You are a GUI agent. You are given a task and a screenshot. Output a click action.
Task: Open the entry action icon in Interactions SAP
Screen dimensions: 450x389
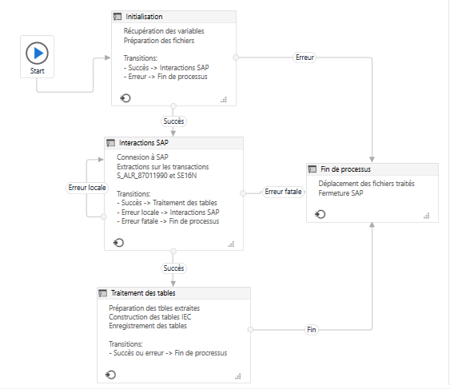coord(118,243)
